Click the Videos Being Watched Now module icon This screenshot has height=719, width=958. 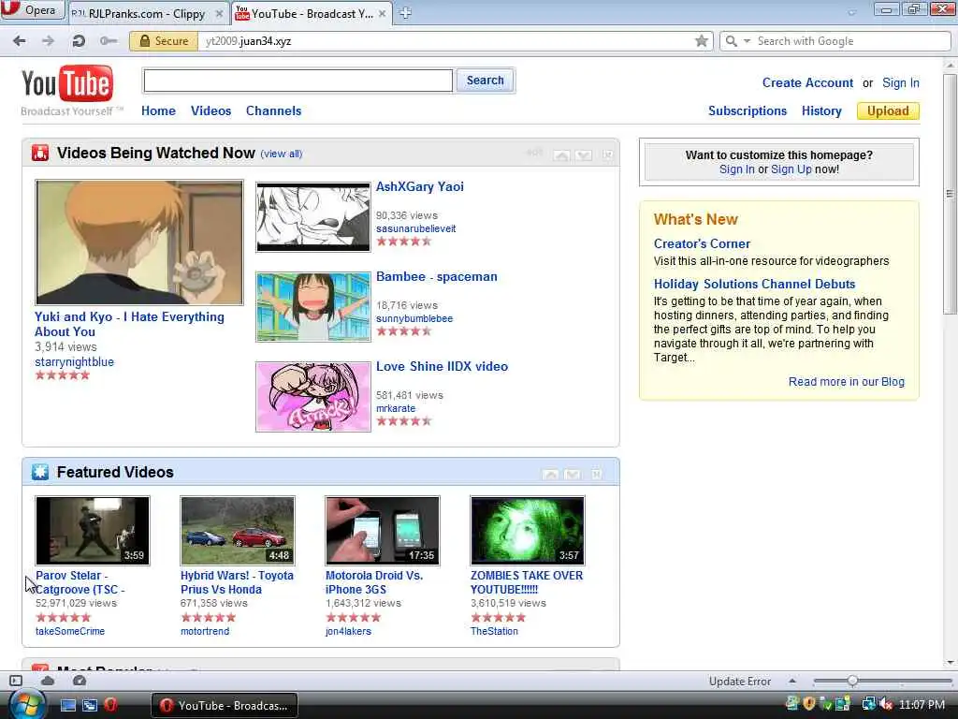39,153
